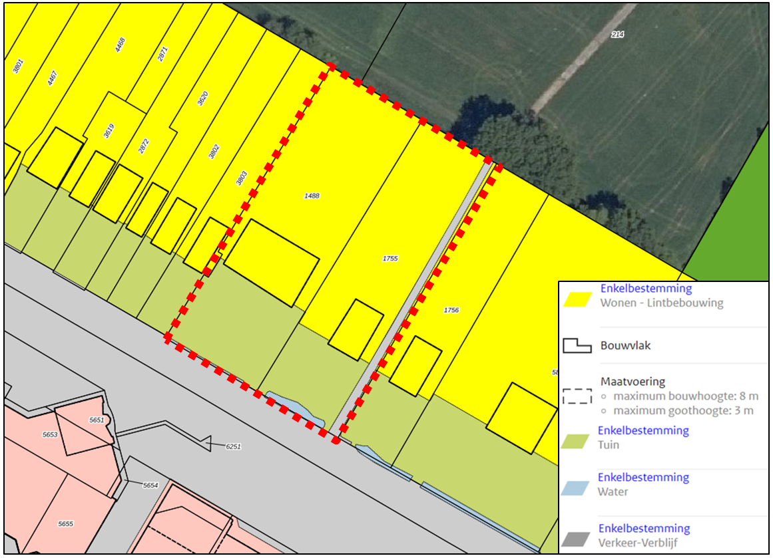Click parcel label 1756
The width and height of the screenshot is (773, 558).
(451, 310)
